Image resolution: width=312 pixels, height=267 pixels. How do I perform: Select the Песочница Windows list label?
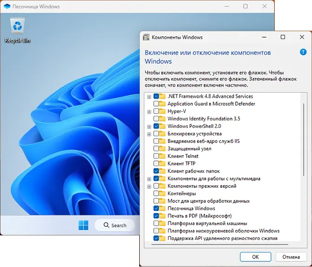(191, 208)
